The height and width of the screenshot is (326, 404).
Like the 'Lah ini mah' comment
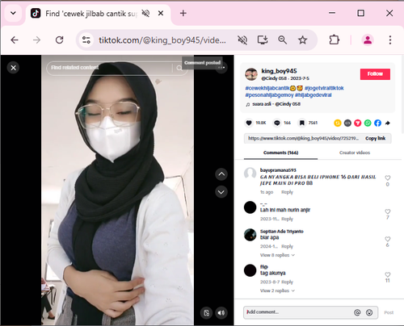coord(388,211)
